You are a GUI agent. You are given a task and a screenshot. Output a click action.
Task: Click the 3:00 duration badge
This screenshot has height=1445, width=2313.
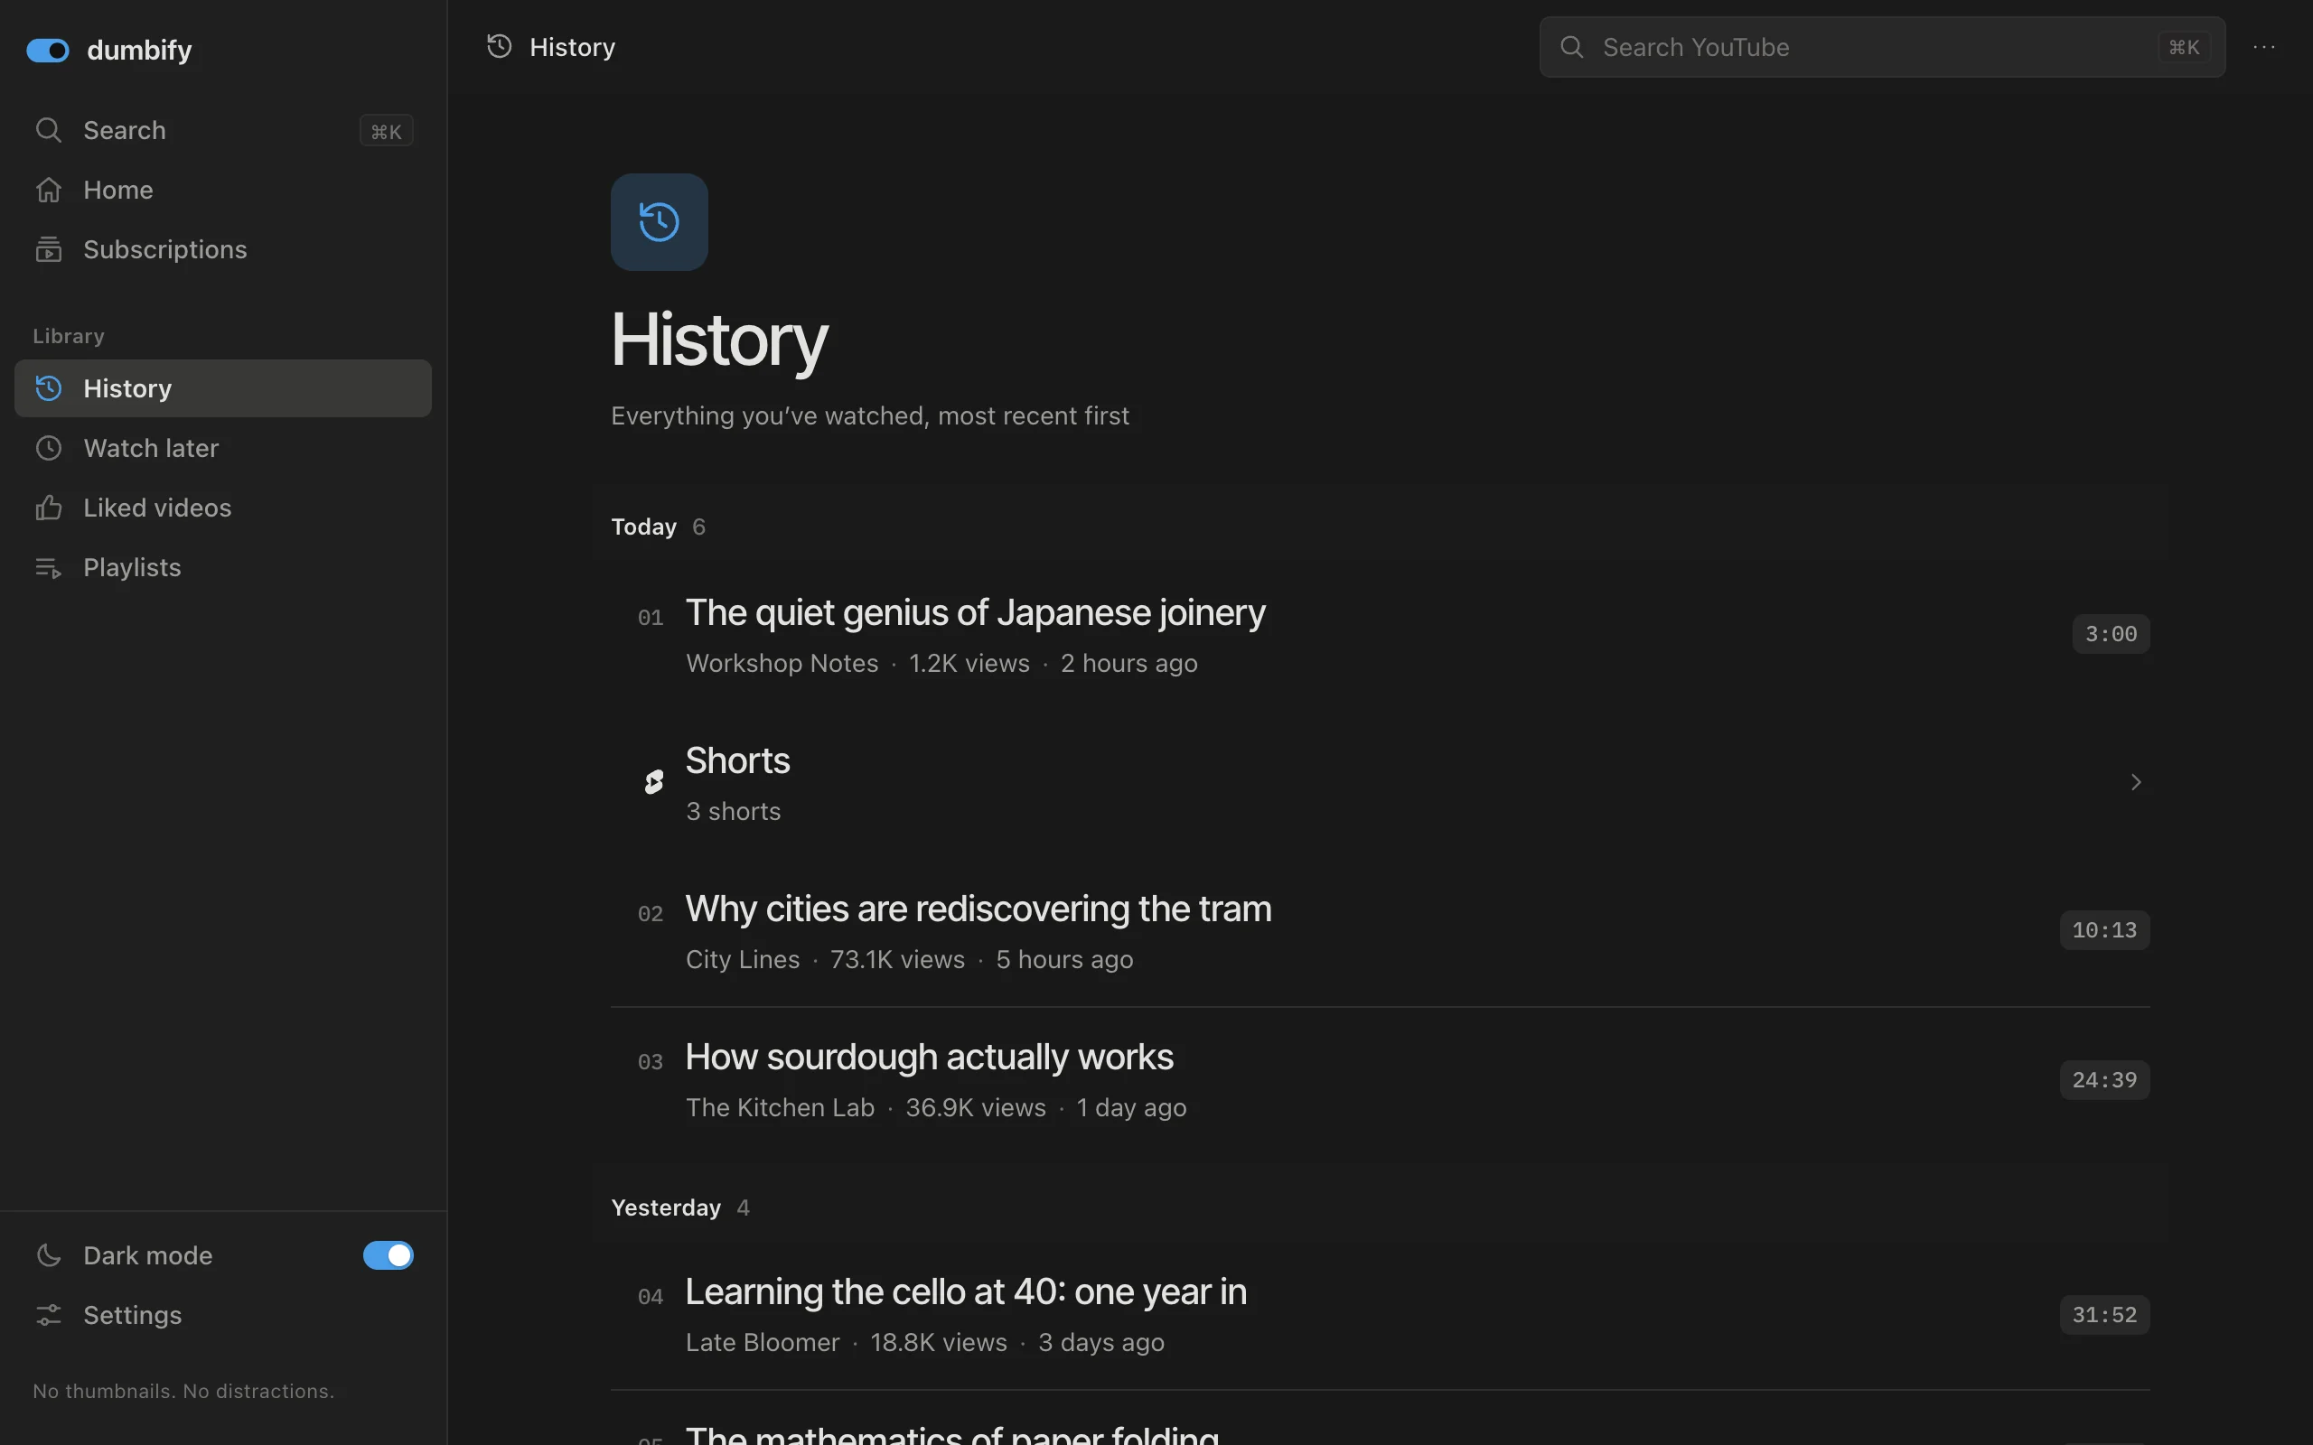[x=2111, y=635]
